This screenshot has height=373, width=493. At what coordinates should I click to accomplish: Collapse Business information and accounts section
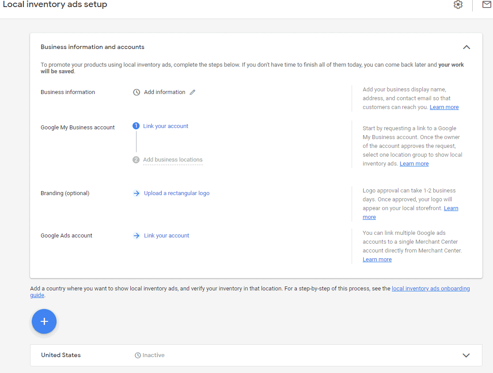466,47
